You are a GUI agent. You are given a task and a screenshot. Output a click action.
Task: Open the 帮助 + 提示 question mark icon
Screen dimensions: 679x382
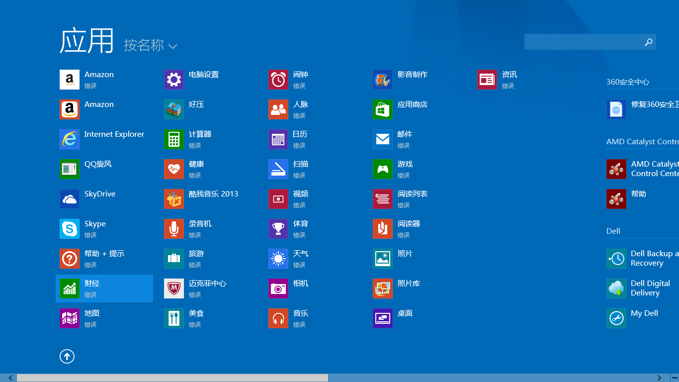[x=70, y=259]
